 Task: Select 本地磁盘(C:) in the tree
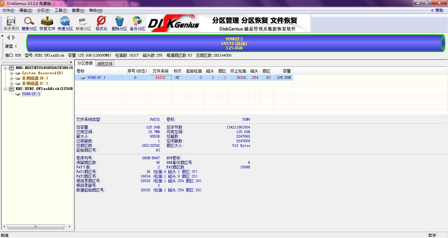35,84
